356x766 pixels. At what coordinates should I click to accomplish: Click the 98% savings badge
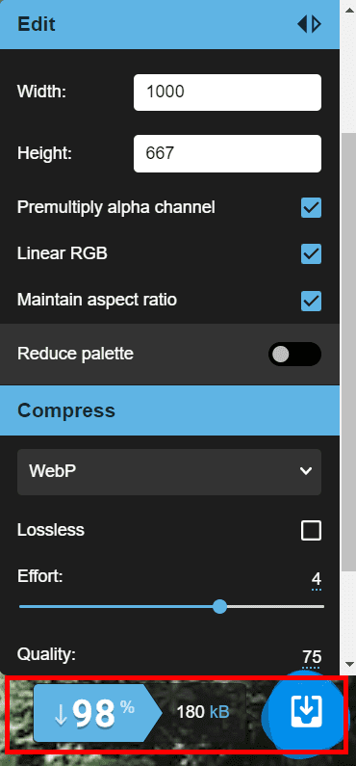pyautogui.click(x=97, y=714)
